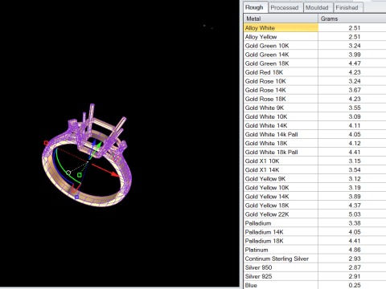Click the 2.51 grams value for Alloy White

(355, 28)
